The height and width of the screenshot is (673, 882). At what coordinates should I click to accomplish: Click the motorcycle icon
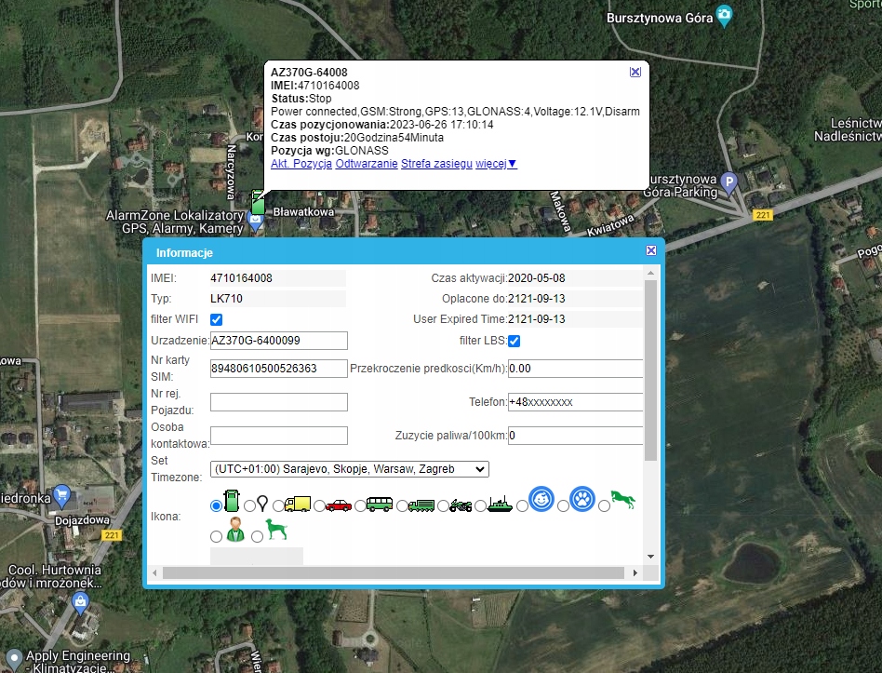click(x=461, y=505)
